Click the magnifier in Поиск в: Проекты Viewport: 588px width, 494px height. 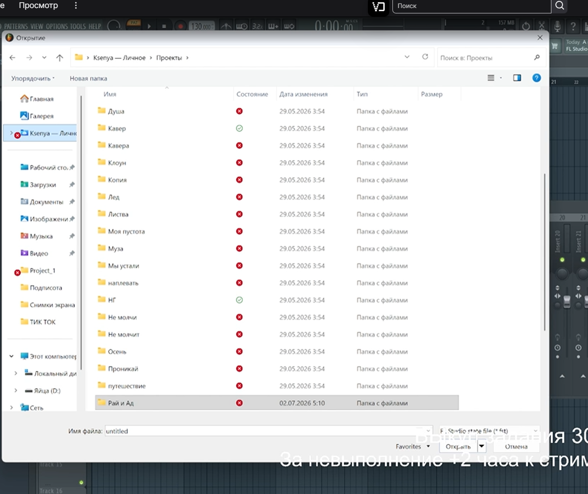537,57
